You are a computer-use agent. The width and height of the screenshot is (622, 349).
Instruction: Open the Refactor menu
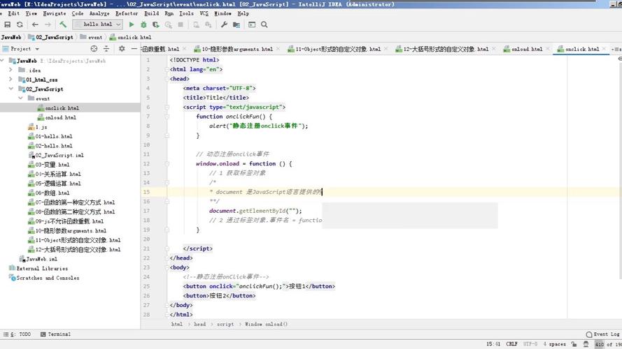127,13
